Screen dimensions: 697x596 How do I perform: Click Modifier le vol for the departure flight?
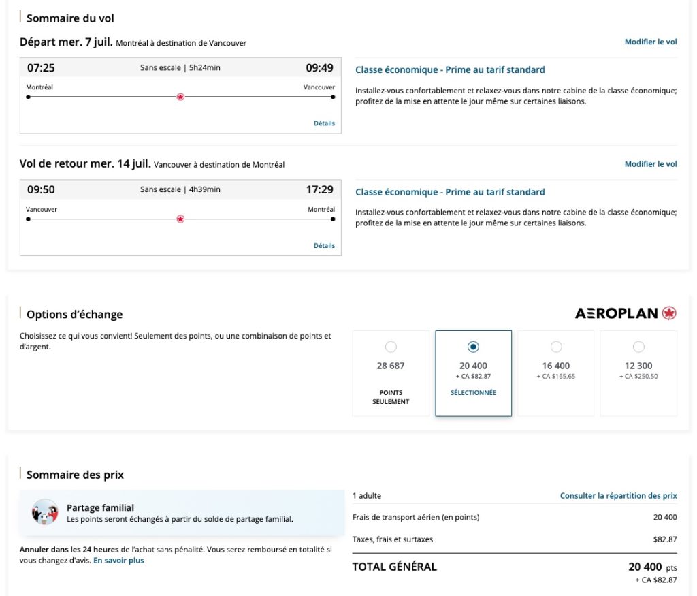651,42
